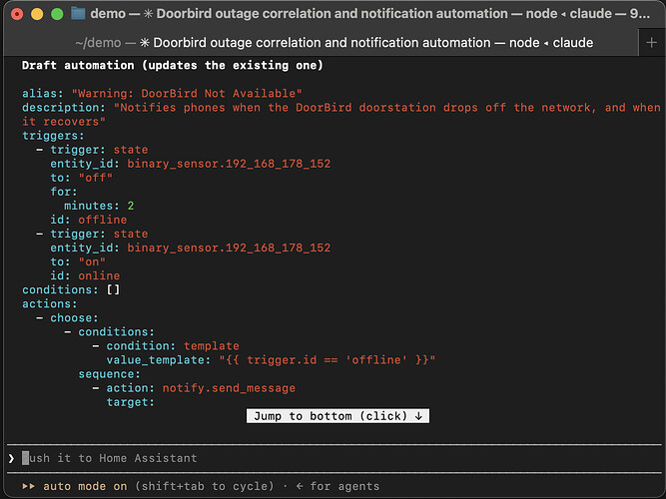The height and width of the screenshot is (499, 666).
Task: Click the demo folder icon in title bar
Action: (78, 14)
